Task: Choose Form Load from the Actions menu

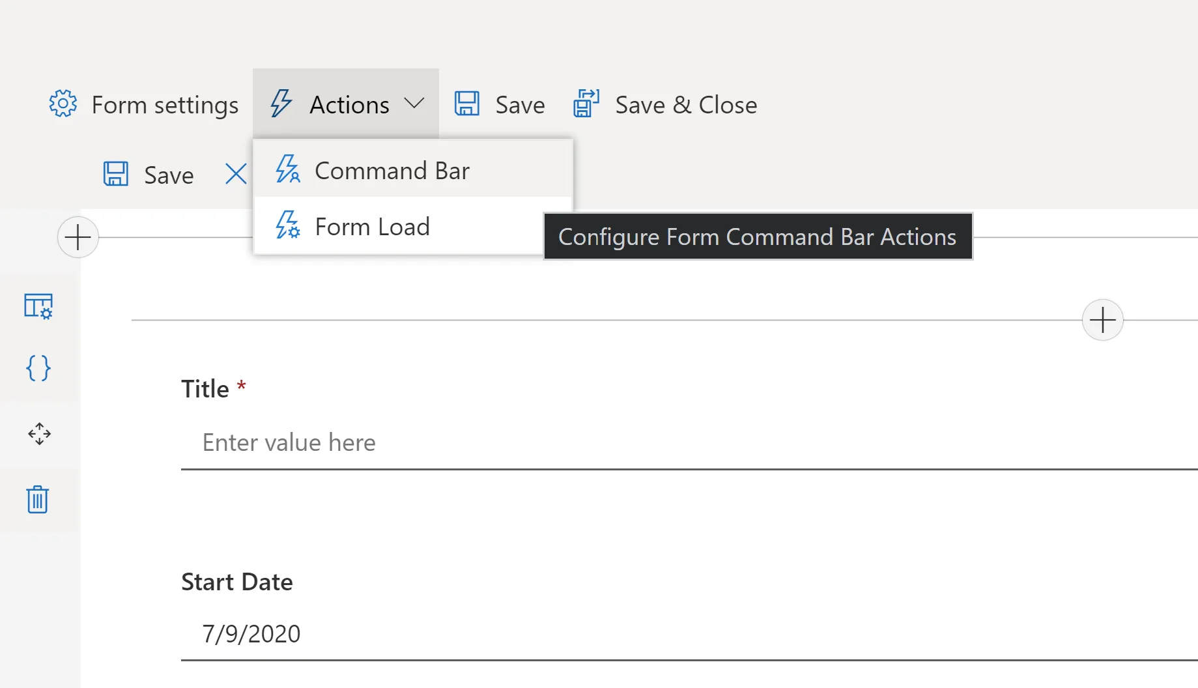Action: pos(373,226)
